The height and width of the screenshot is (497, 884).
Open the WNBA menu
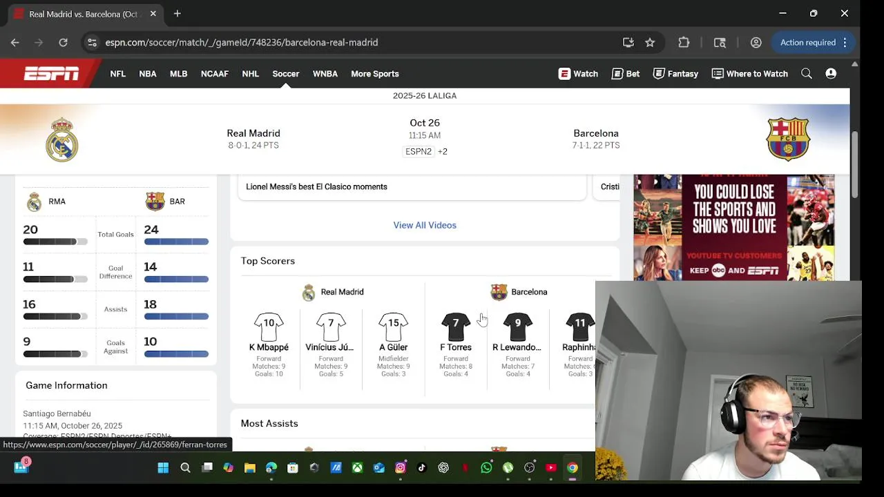(325, 74)
